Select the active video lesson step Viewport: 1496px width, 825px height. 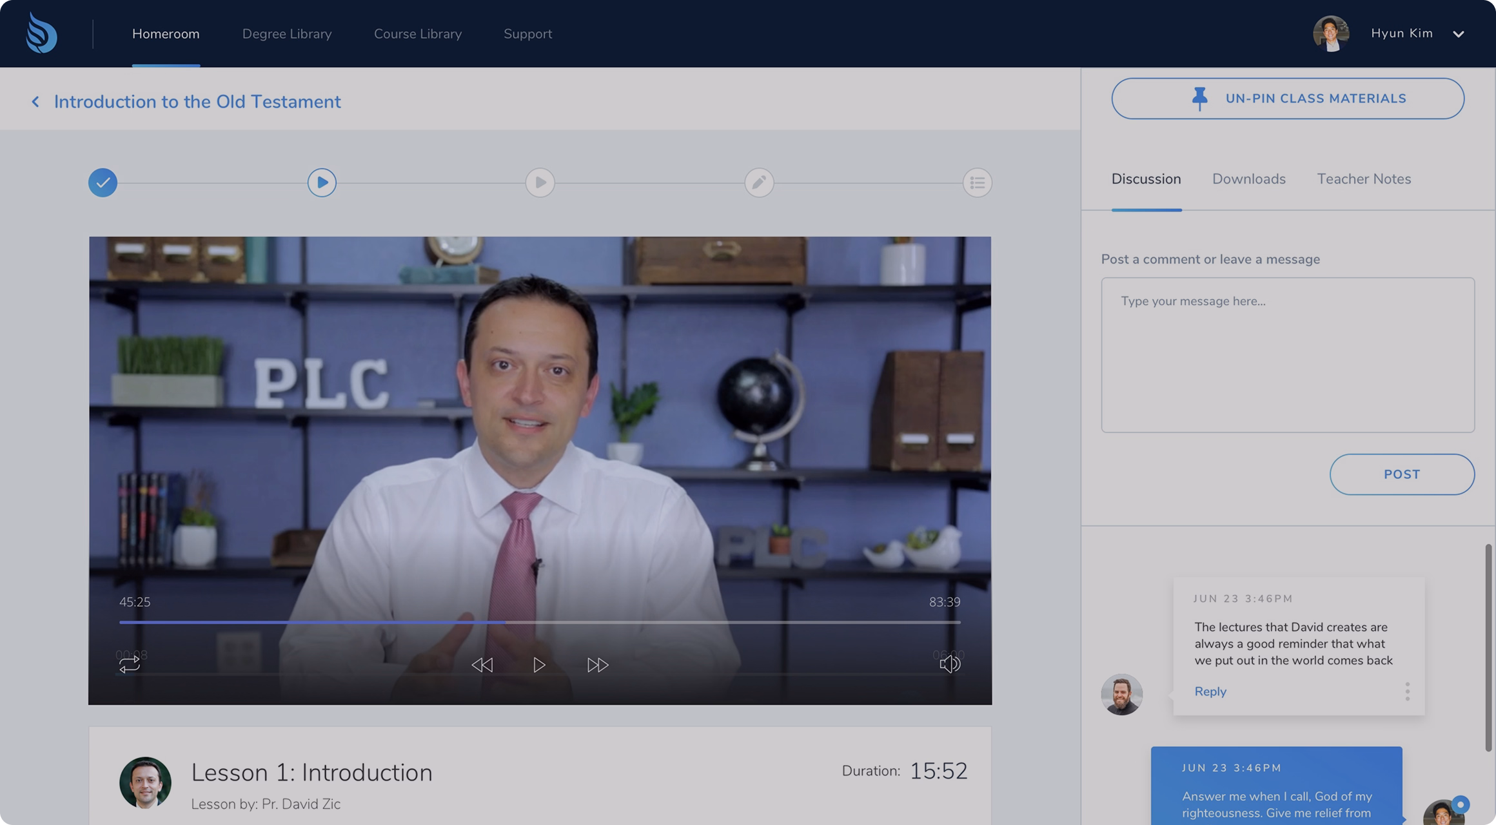(x=322, y=182)
